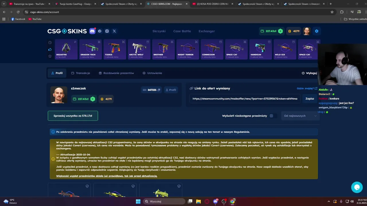Viewport: 367px width, 206px height.
Task: Click the Zapisz button
Action: click(x=310, y=99)
